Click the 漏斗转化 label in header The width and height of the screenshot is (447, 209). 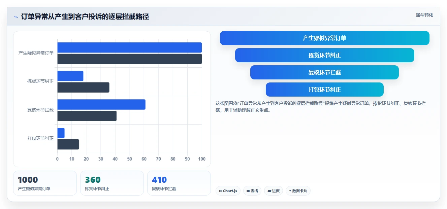(424, 15)
